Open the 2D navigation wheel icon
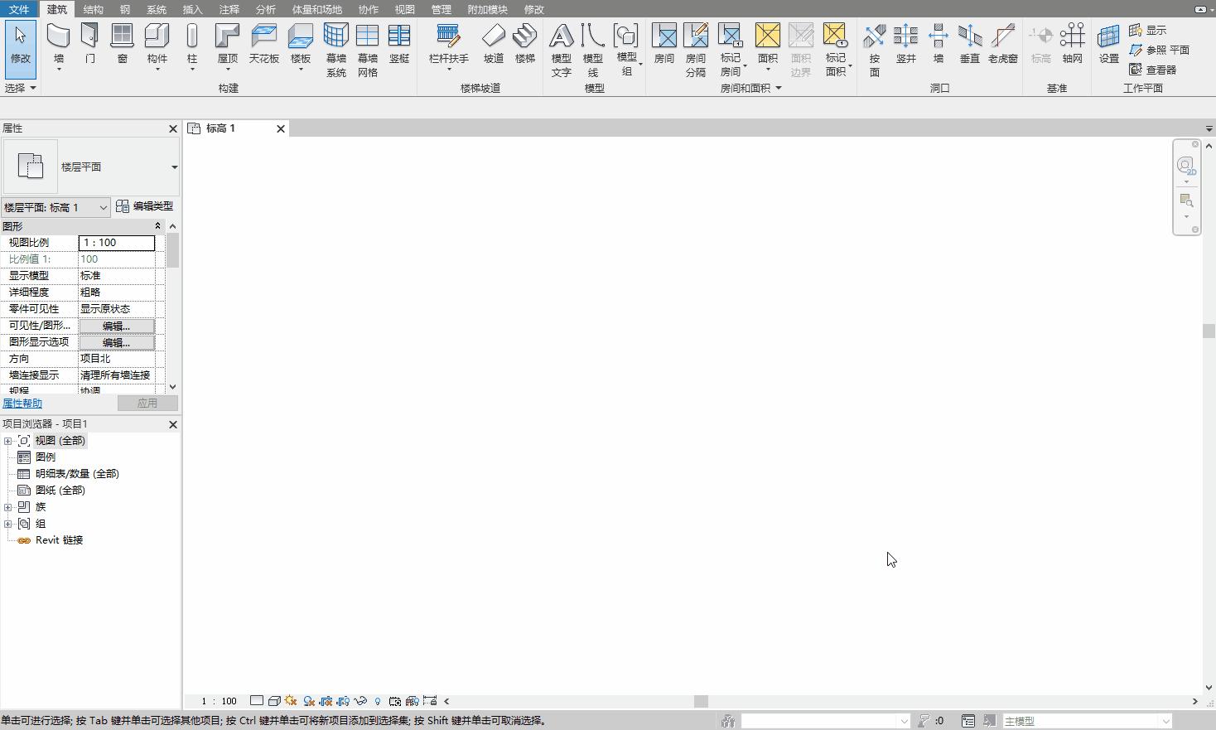Image resolution: width=1216 pixels, height=730 pixels. 1186,165
